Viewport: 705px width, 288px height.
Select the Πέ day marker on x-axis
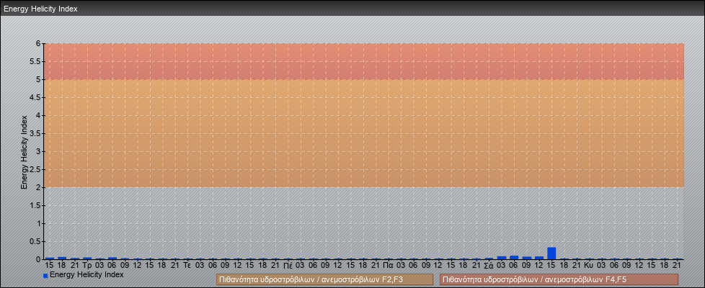[288, 265]
